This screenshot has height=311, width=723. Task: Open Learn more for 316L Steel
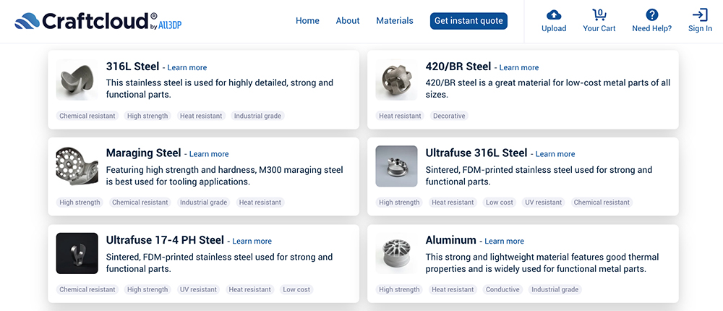pyautogui.click(x=187, y=67)
